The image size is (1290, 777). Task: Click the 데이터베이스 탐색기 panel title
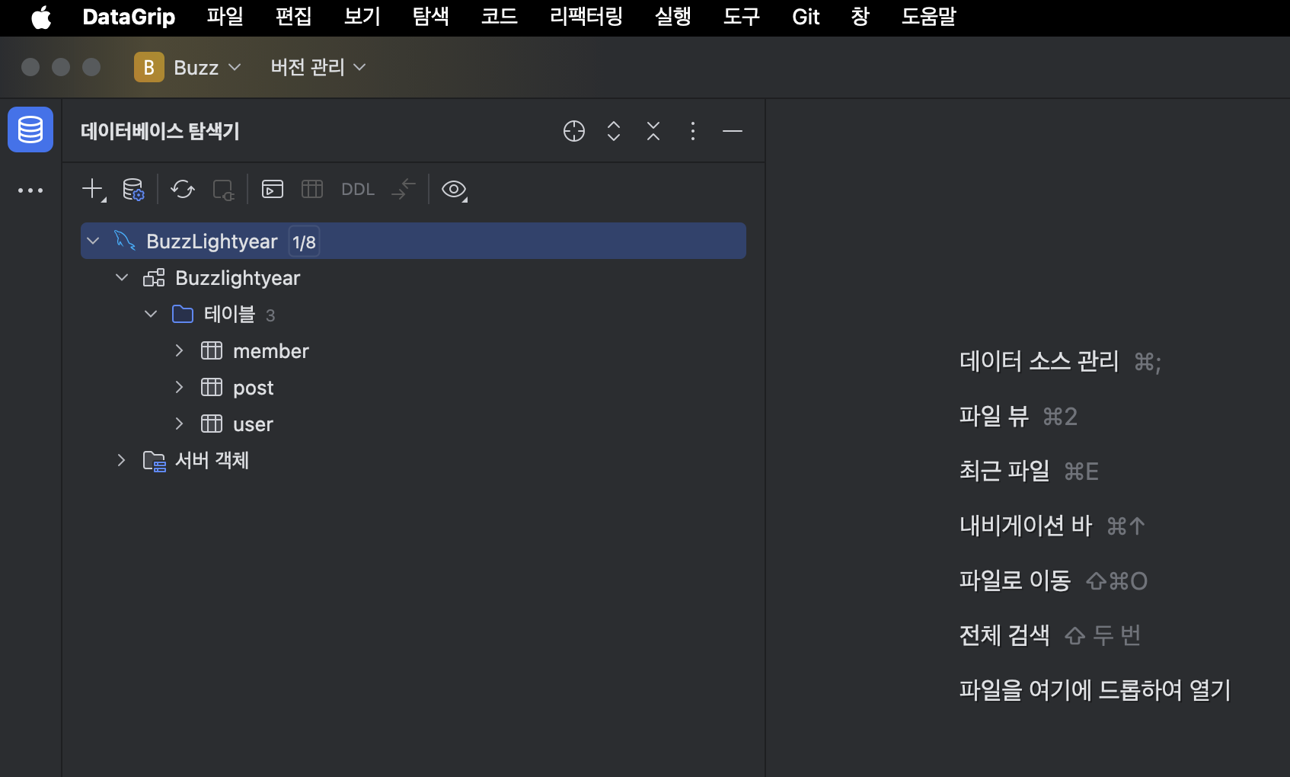click(160, 131)
